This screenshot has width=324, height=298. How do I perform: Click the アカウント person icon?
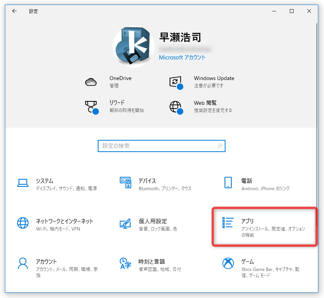pos(23,263)
